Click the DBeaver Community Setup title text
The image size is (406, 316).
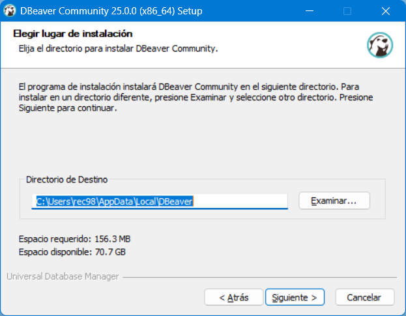click(111, 11)
